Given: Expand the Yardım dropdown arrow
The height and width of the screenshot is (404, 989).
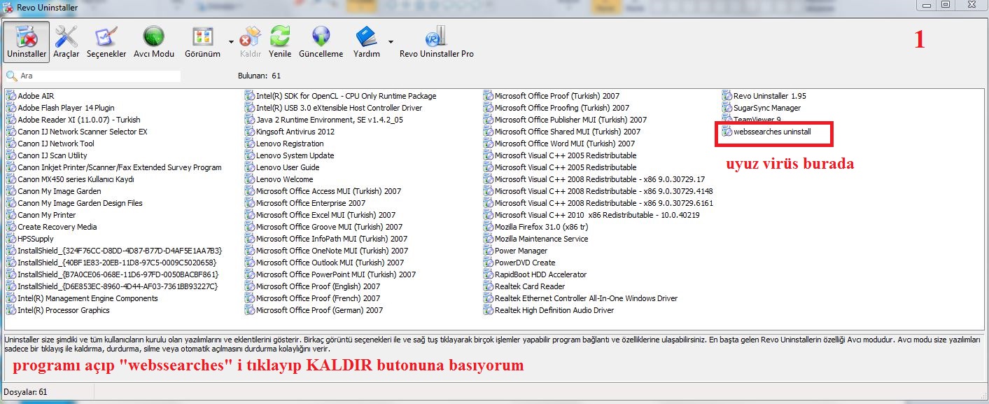Looking at the screenshot, I should [x=390, y=41].
